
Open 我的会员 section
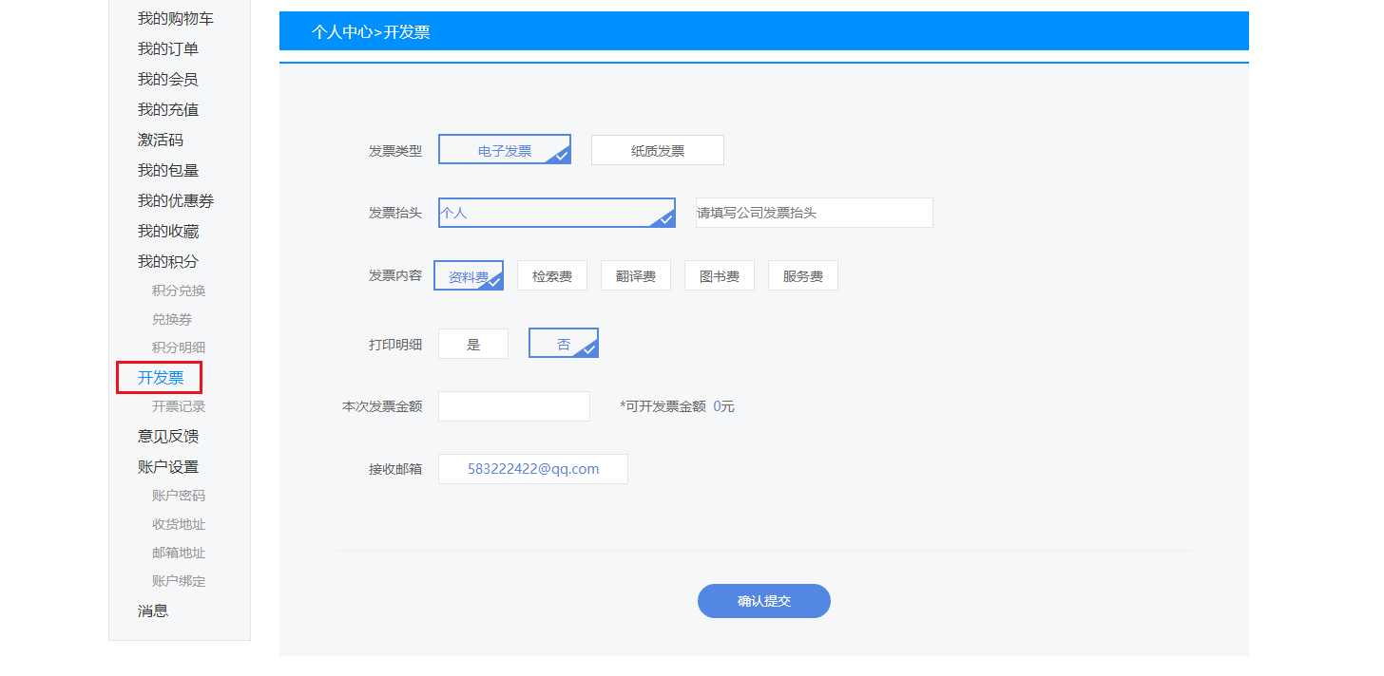168,80
